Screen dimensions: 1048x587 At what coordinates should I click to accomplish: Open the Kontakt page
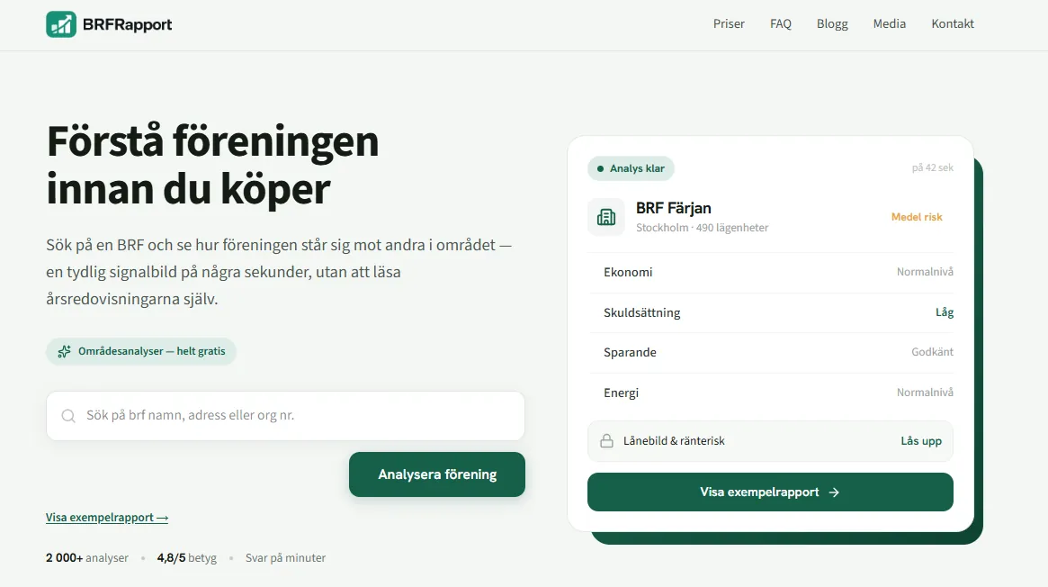click(x=953, y=24)
